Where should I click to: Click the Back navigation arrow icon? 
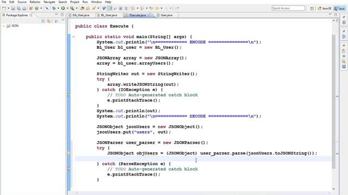[157, 9]
